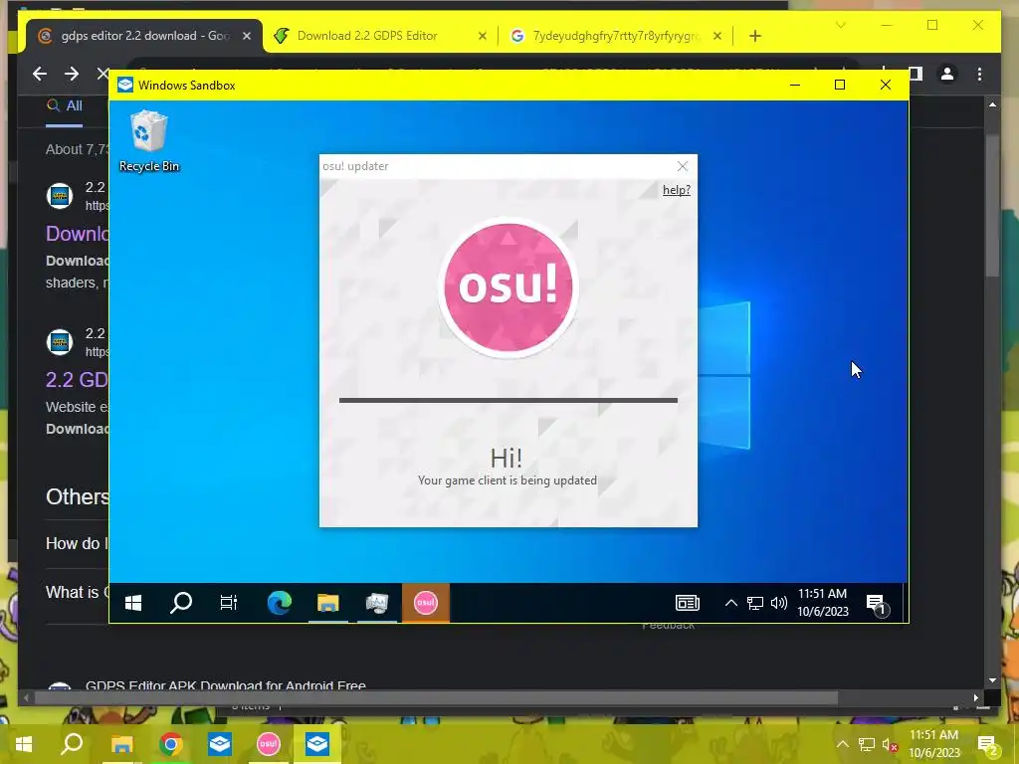1019x764 pixels.
Task: Open Recycle Bin on Sandbox desktop
Action: [x=149, y=141]
